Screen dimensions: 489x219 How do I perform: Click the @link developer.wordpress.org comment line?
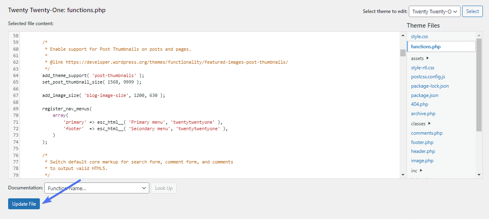click(166, 62)
